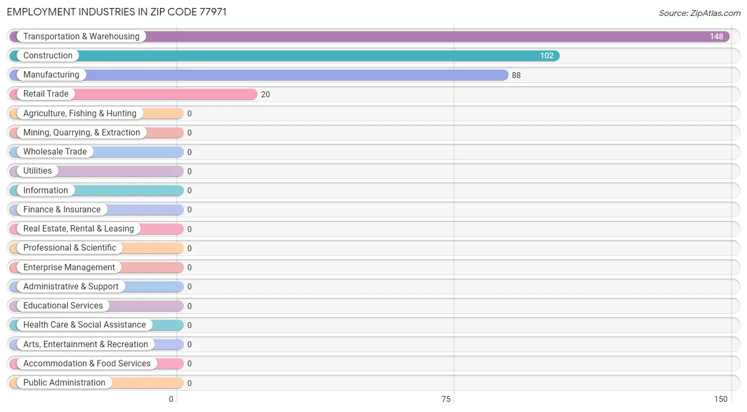The height and width of the screenshot is (412, 747).
Task: Click the 150 axis tick label
Action: coord(720,399)
